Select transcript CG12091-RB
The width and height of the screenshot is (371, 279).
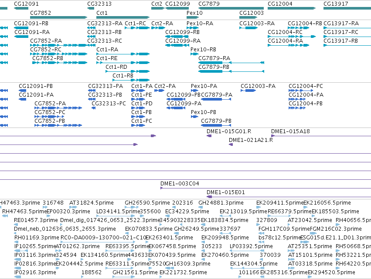[x=21, y=28]
